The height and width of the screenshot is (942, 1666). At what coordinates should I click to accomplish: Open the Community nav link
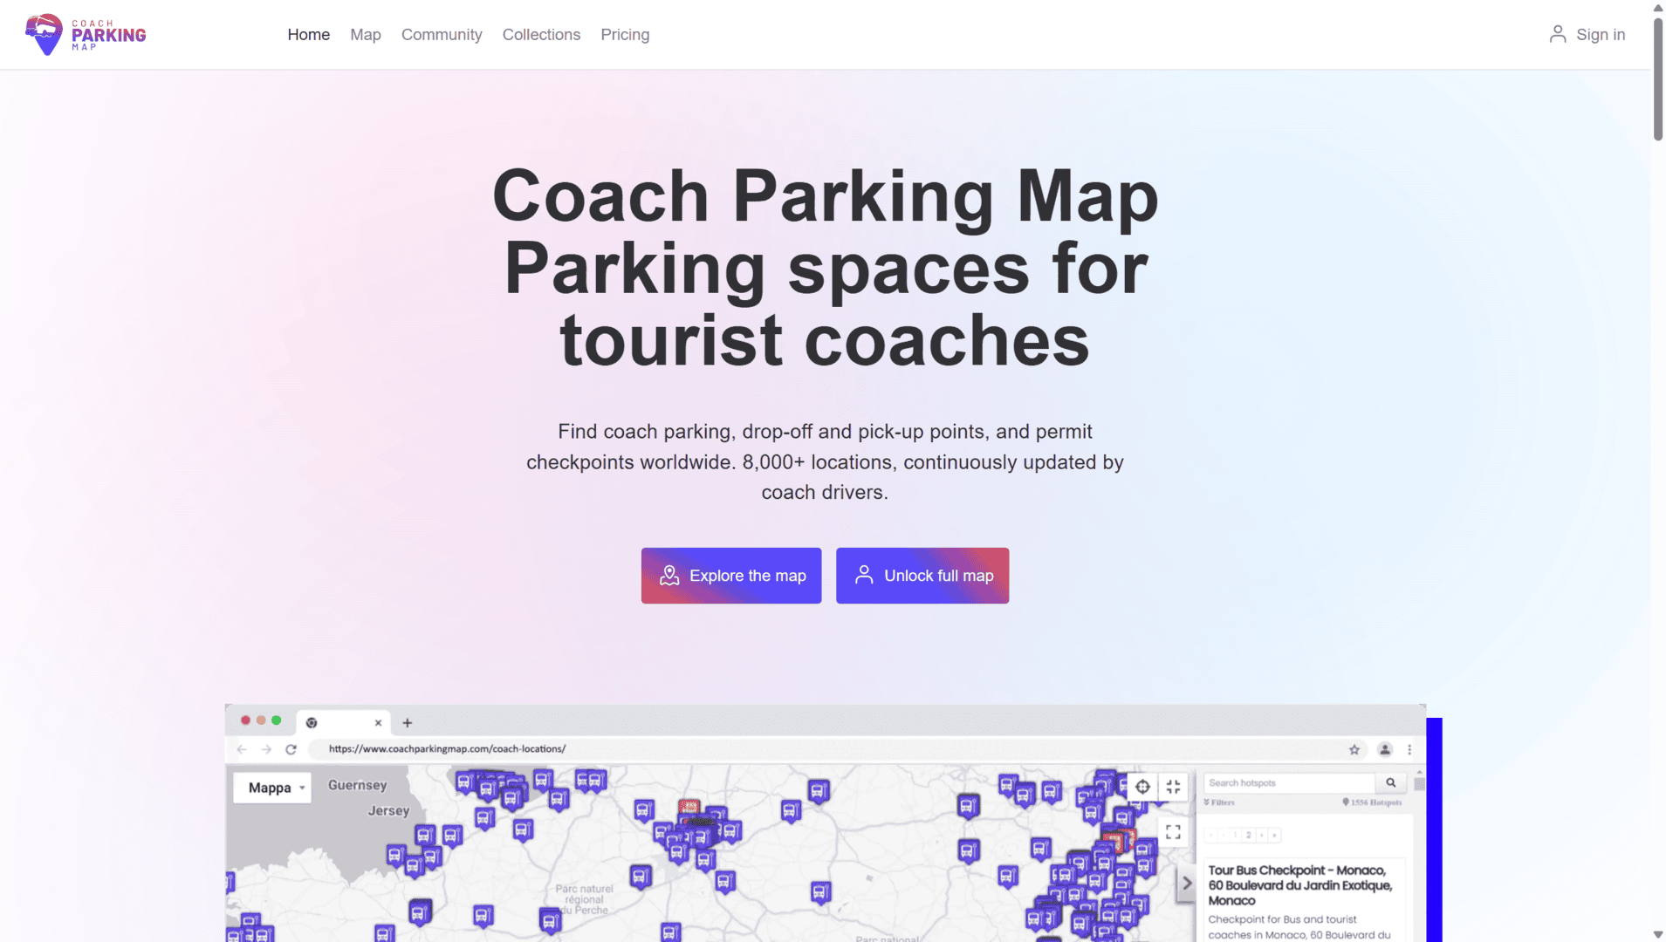[441, 35]
